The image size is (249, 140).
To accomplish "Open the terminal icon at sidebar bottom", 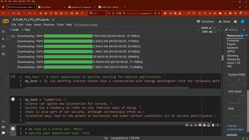I will tap(3, 133).
